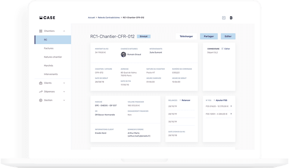
Task: Click Romain Giraud's avatar photo
Action: tap(123, 54)
